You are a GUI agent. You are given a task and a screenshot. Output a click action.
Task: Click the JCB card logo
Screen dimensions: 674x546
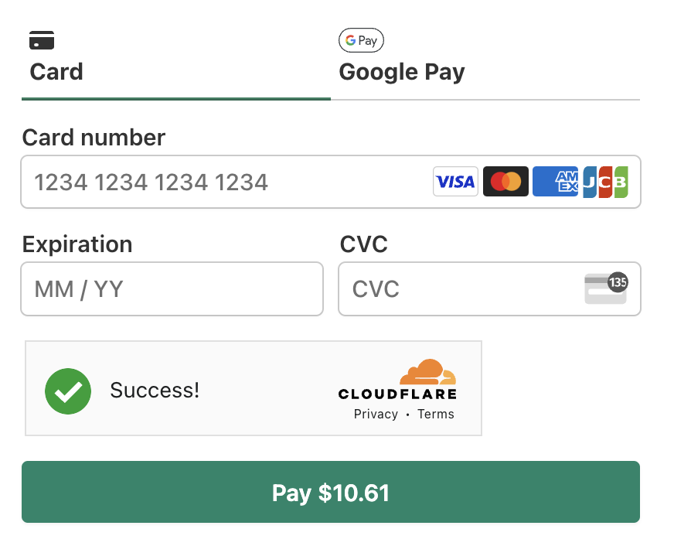[x=606, y=182]
